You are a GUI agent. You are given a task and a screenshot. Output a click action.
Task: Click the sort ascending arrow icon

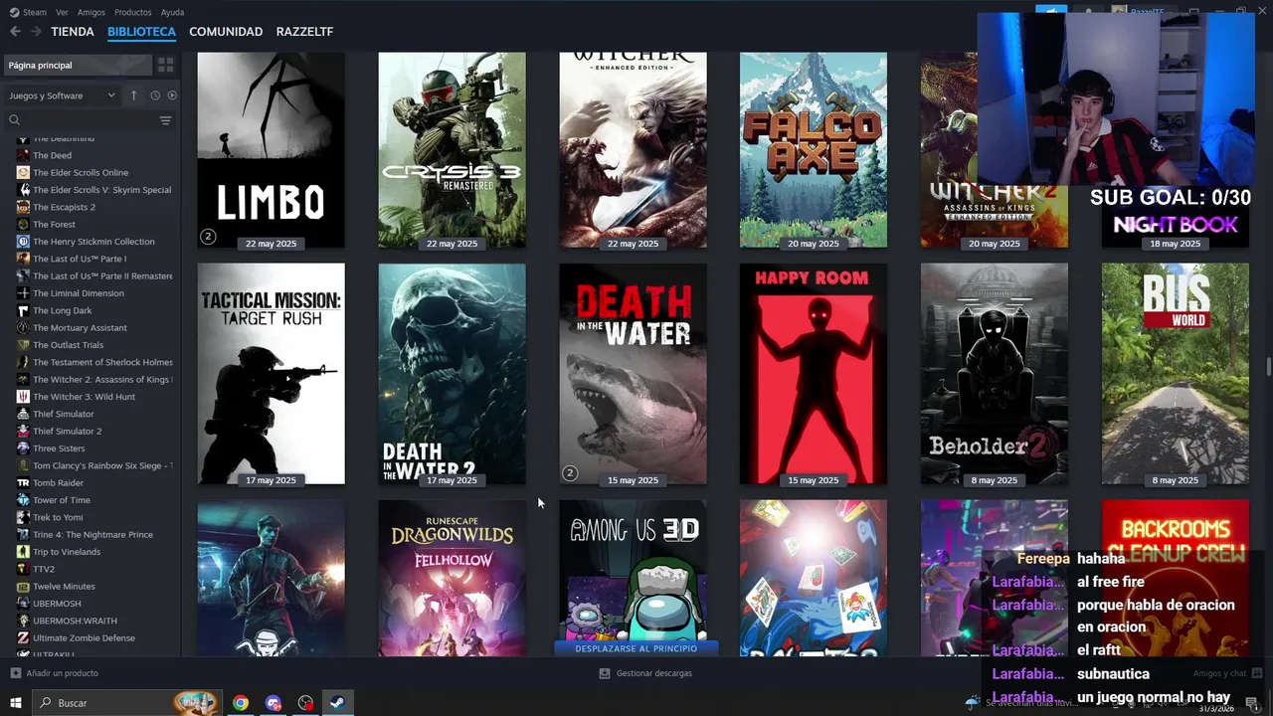[133, 95]
